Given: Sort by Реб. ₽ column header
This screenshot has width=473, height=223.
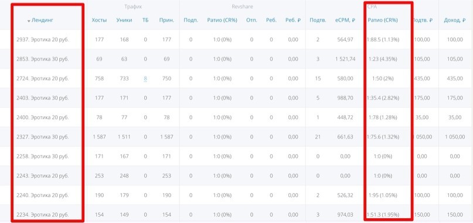Looking at the screenshot, I should (293, 21).
